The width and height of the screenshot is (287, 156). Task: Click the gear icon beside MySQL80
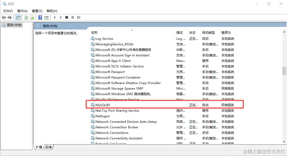point(93,105)
